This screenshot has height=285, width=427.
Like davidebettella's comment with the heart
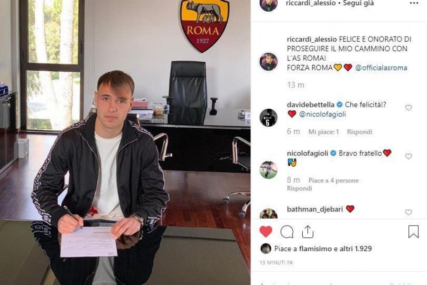click(408, 108)
